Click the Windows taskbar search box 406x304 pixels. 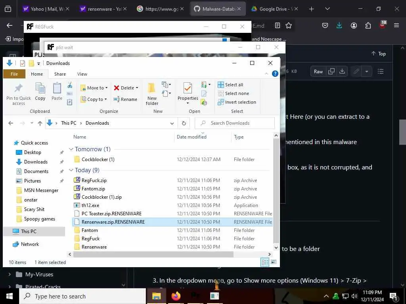[82, 296]
